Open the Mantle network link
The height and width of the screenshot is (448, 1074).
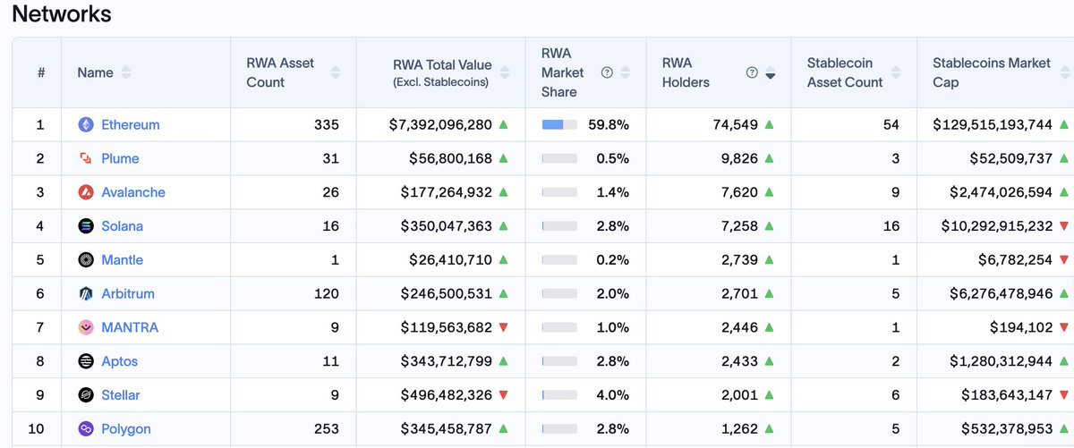pos(123,260)
